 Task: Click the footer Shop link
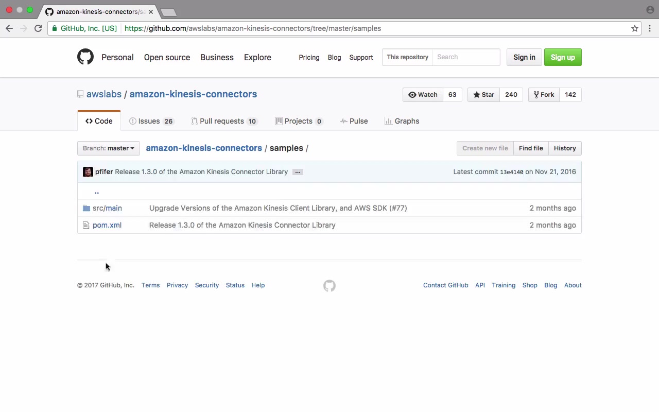pos(530,285)
